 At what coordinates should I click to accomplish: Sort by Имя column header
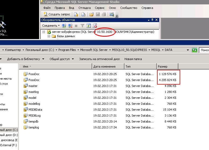tap(55, 67)
